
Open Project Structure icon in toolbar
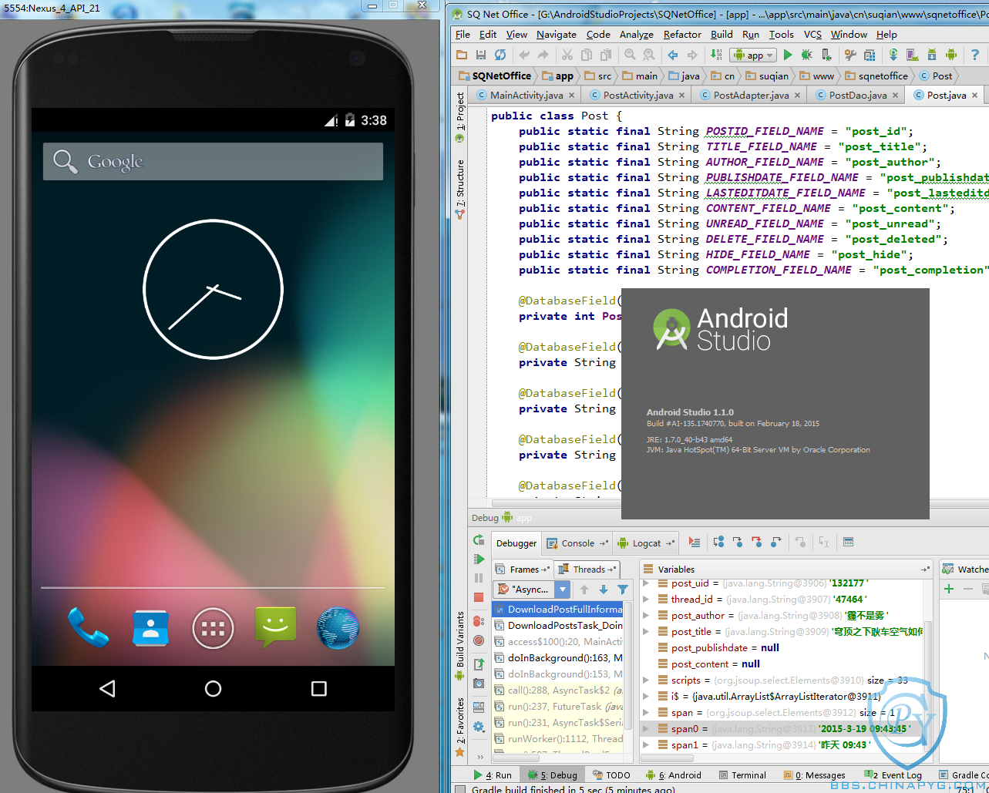(870, 55)
